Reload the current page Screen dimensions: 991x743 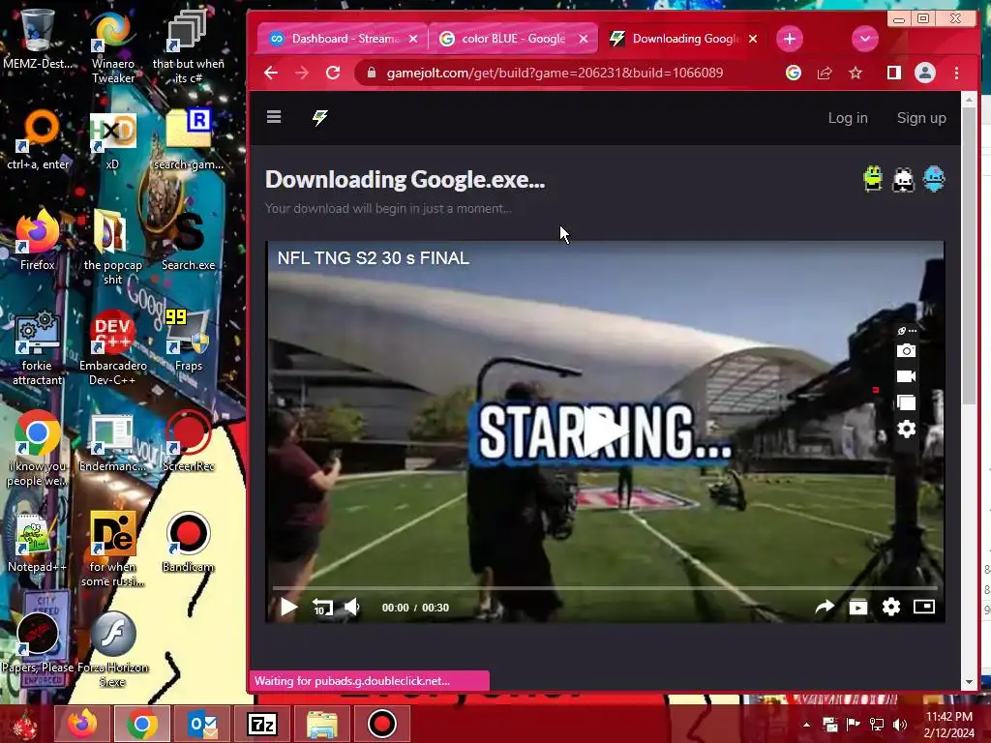tap(333, 73)
